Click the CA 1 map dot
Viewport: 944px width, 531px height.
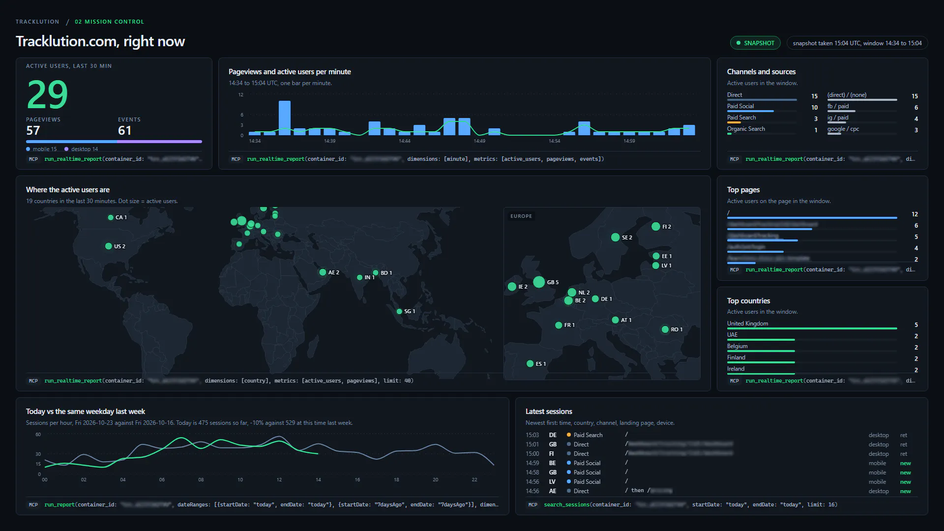pyautogui.click(x=111, y=217)
